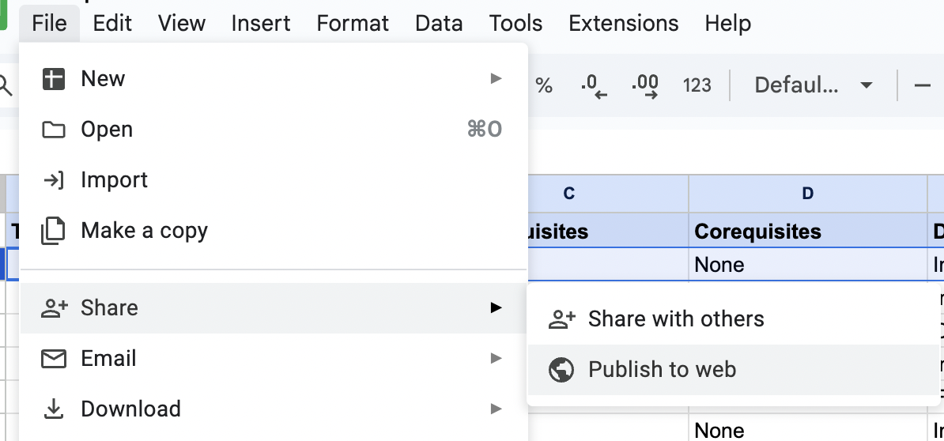Open the Format menu
Image resolution: width=944 pixels, height=441 pixels.
tap(353, 24)
